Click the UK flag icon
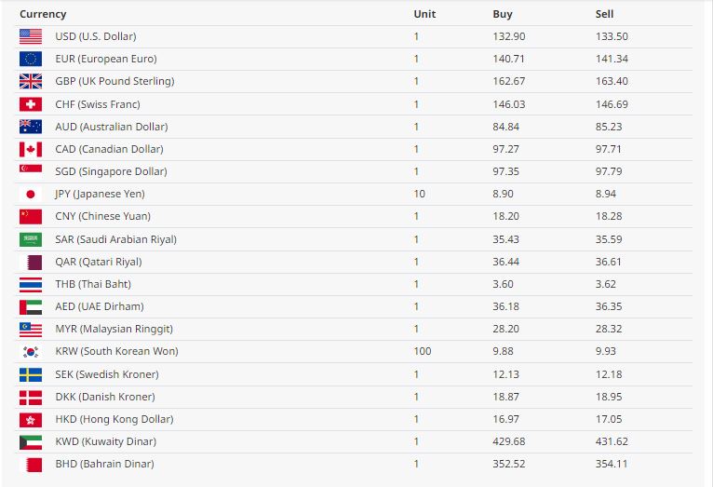Viewport: 713px width, 487px height. coord(31,81)
